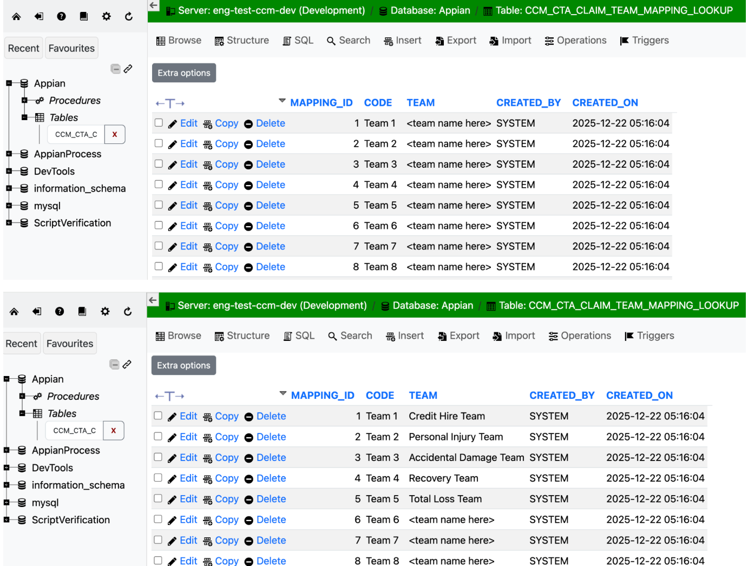Image resolution: width=748 pixels, height=566 pixels.
Task: Collapse Tables node in top tree
Action: coord(24,117)
